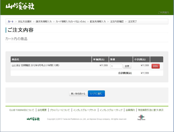This screenshot has height=132, width=174.
Task: Click the 合計額(税込) label
Action: point(125,73)
